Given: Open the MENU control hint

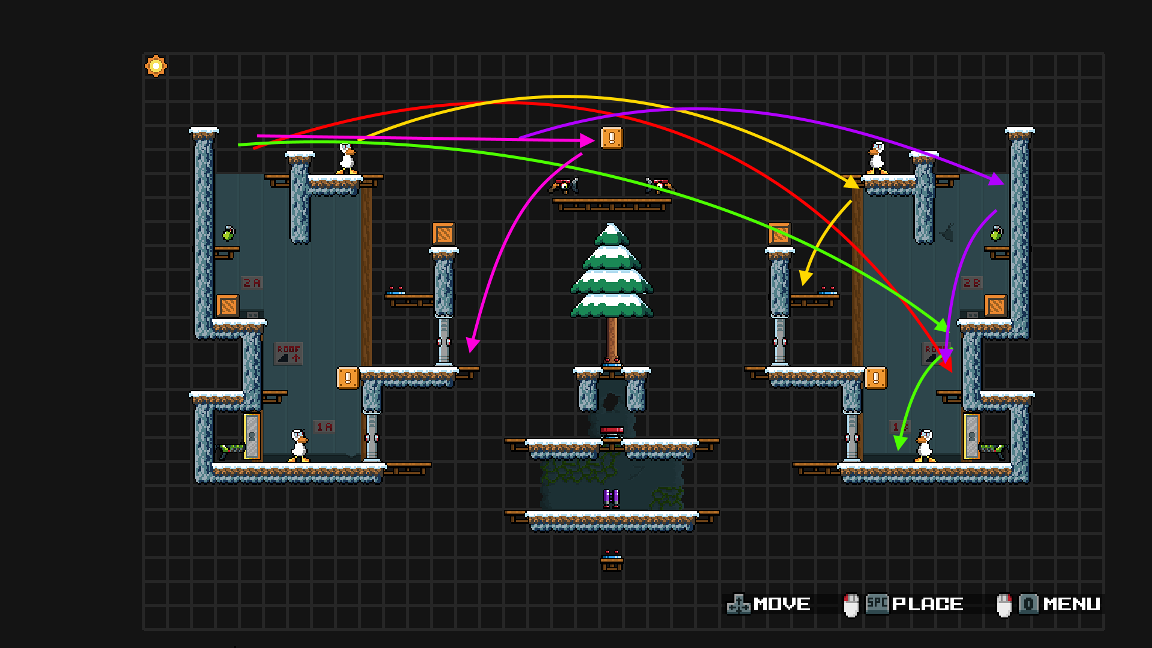Looking at the screenshot, I should click(x=1071, y=604).
